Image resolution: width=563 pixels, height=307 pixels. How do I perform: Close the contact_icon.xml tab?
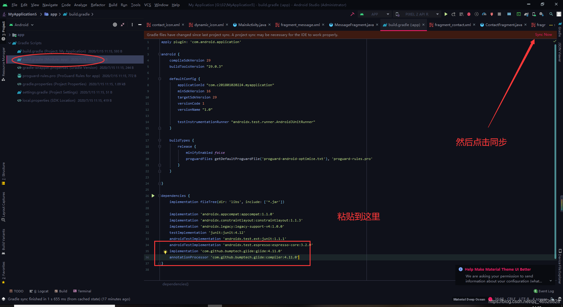(x=183, y=25)
